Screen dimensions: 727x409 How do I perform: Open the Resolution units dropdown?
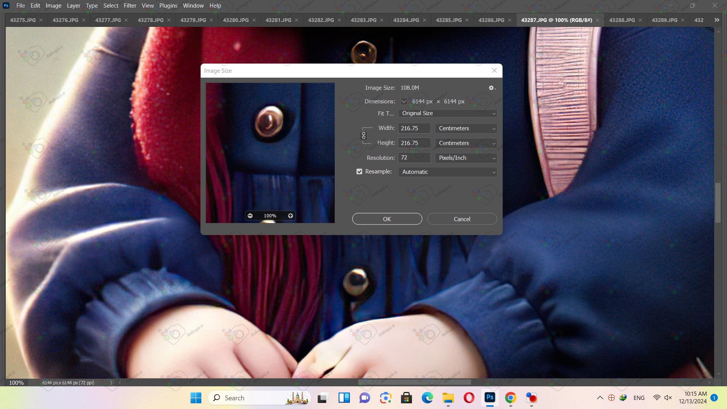(x=466, y=158)
